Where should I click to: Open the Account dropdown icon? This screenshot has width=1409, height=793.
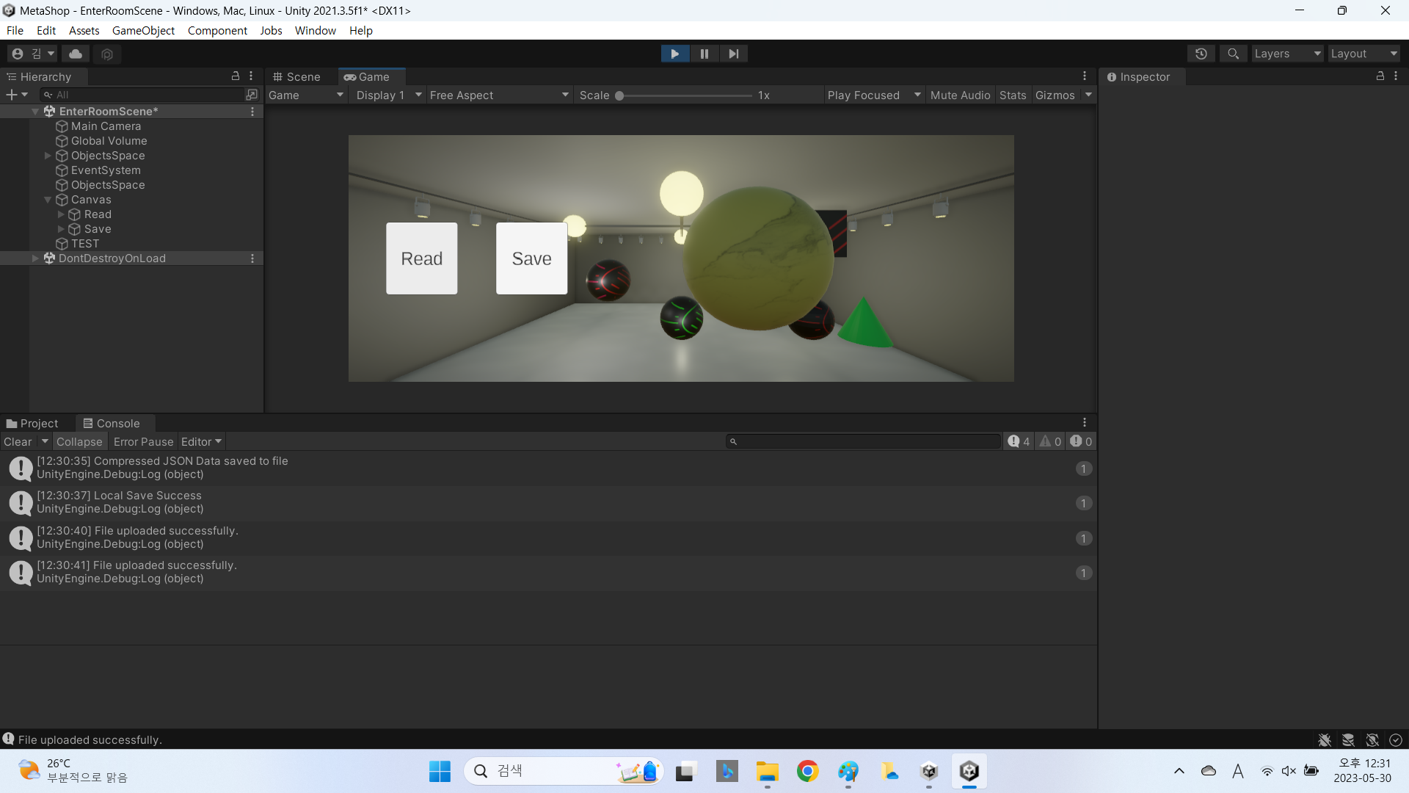pyautogui.click(x=32, y=54)
